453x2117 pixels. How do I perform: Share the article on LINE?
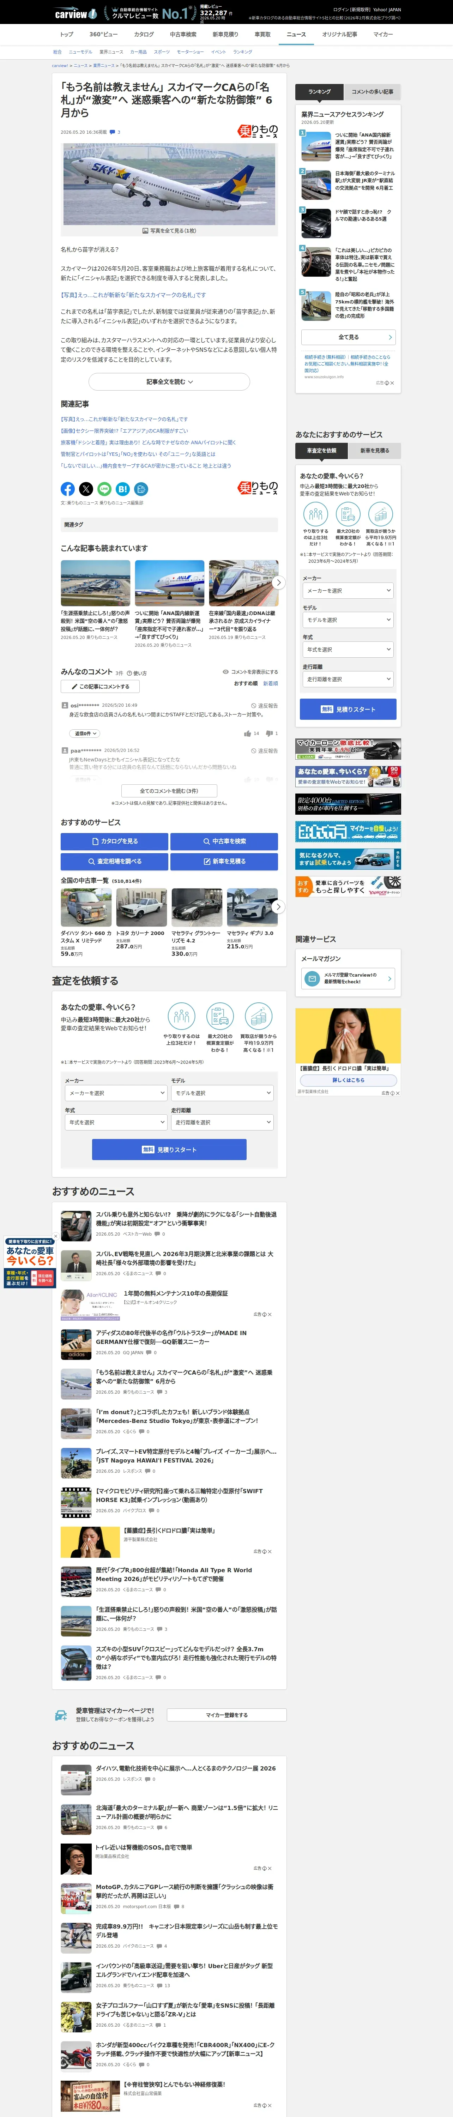point(104,489)
